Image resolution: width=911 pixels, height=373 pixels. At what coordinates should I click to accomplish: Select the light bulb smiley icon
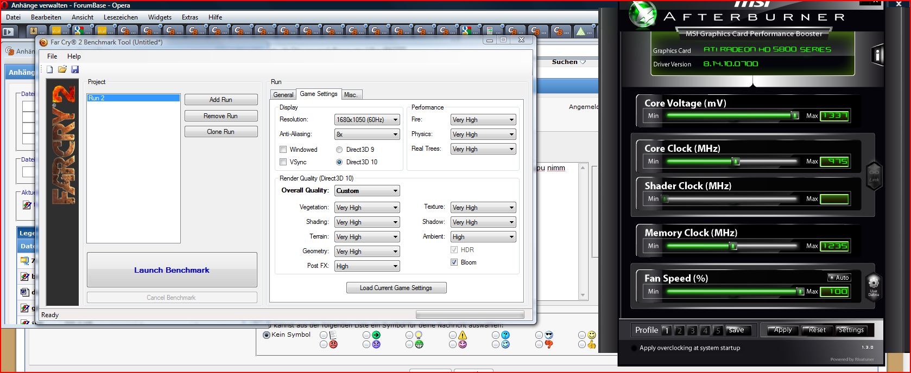coord(419,335)
